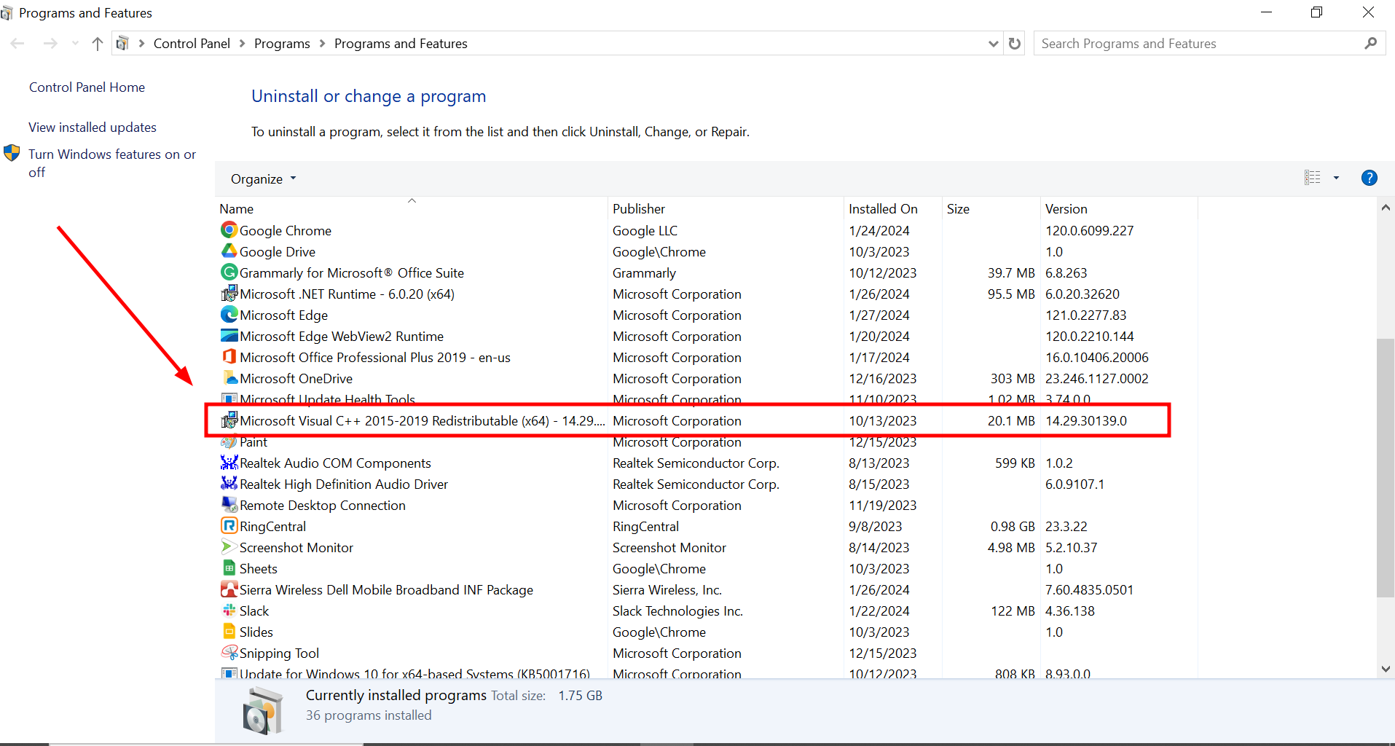Open the Organize dropdown menu
This screenshot has width=1395, height=746.
coord(262,178)
